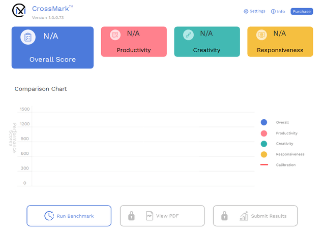Click the Submit Results button
This screenshot has height=235, width=325.
(255, 216)
